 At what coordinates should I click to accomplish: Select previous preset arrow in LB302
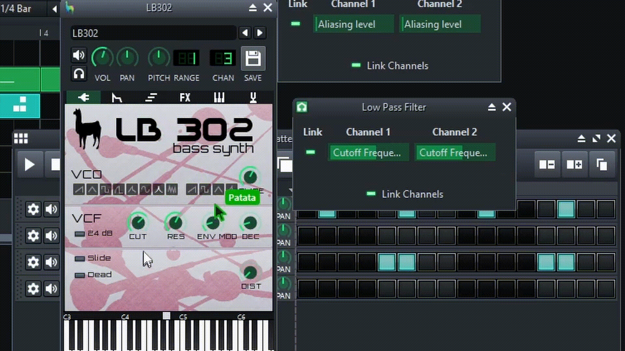click(245, 33)
